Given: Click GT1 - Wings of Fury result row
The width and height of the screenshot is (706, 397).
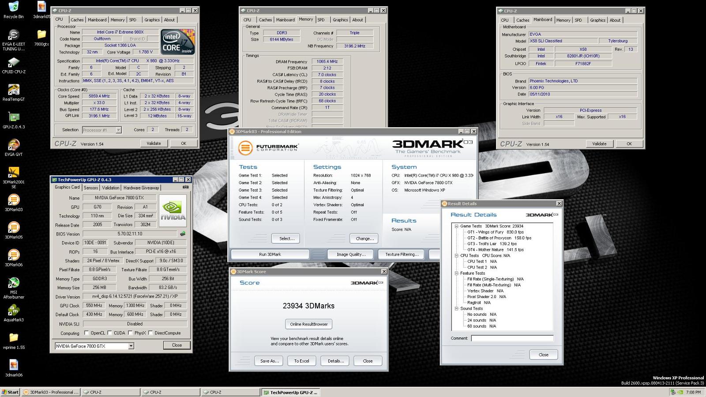Looking at the screenshot, I should tap(495, 232).
